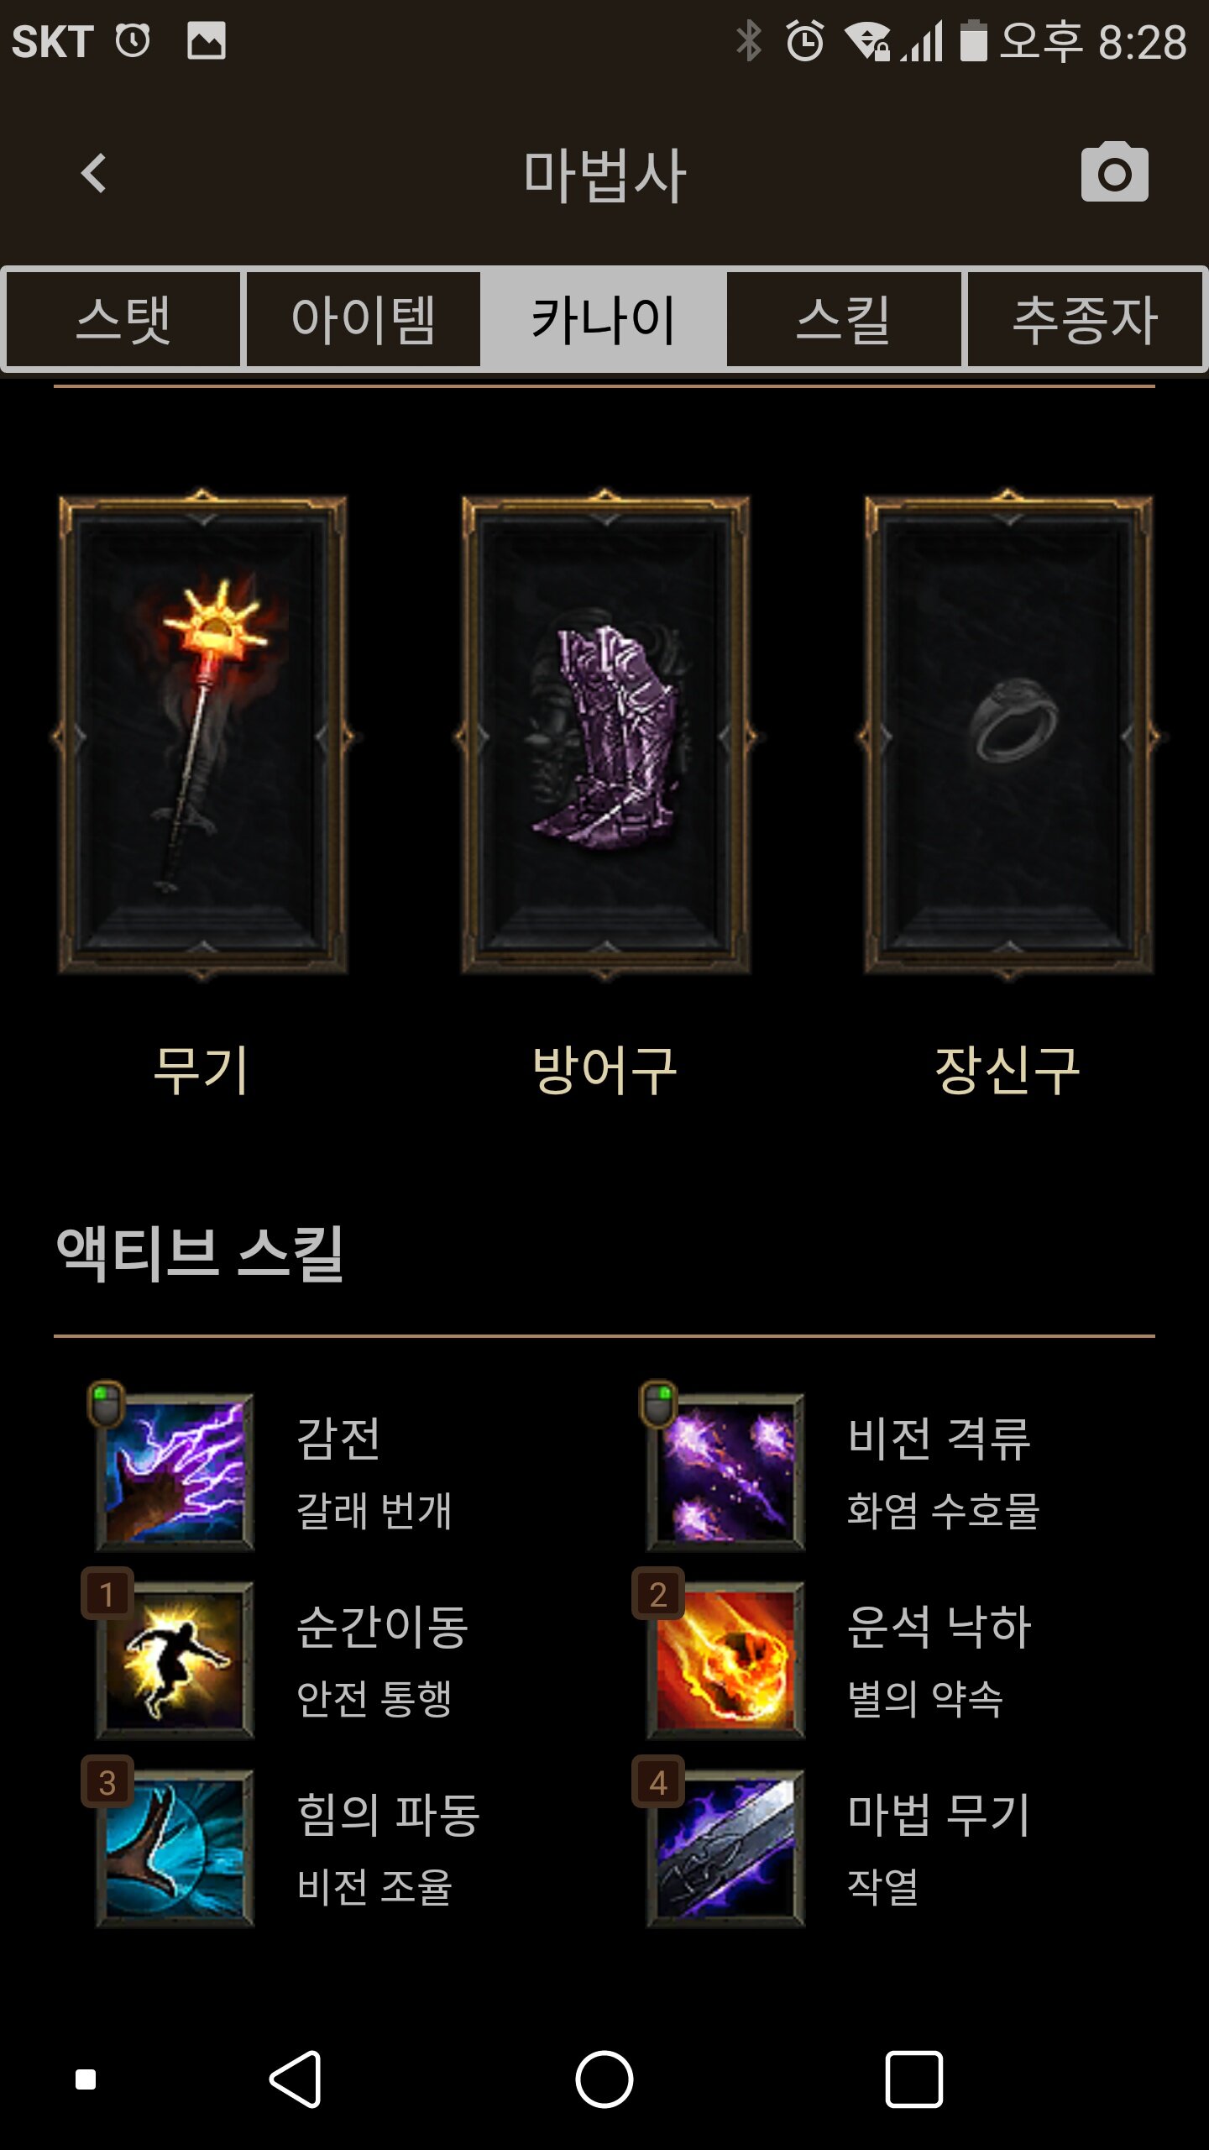Open the 추종자 tab
The height and width of the screenshot is (2150, 1209).
(1085, 319)
